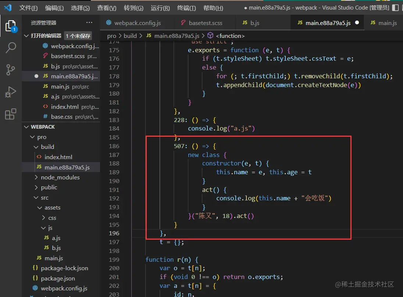Open webpack.config.js in the file tree

click(x=61, y=289)
